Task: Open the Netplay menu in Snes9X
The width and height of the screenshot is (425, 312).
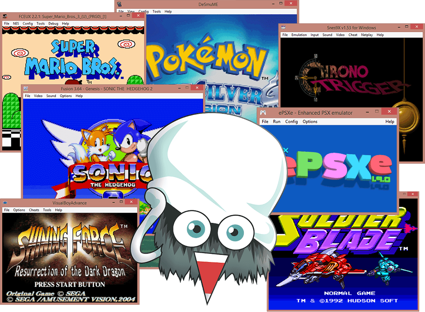Action: point(367,35)
